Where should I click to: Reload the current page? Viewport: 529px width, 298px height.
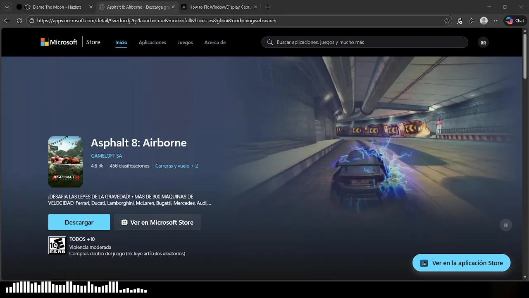click(19, 21)
